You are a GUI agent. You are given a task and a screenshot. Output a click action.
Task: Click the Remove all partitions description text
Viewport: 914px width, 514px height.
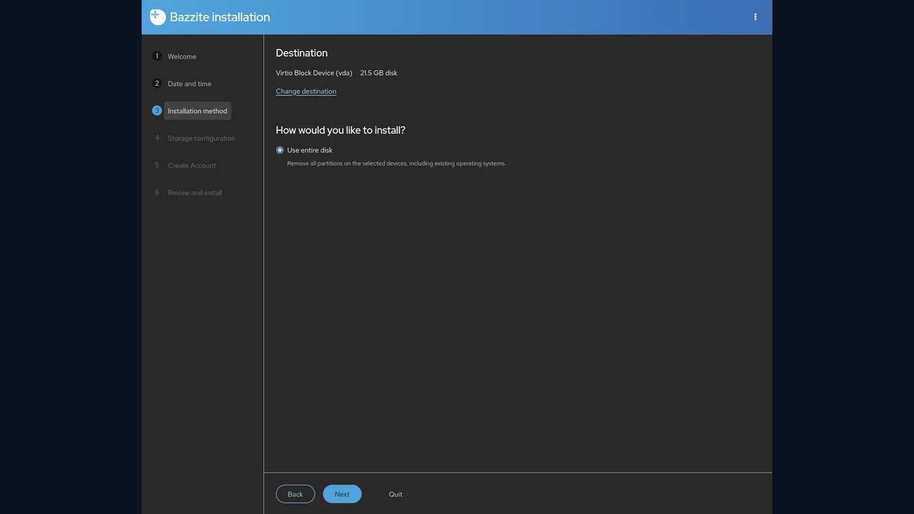396,163
